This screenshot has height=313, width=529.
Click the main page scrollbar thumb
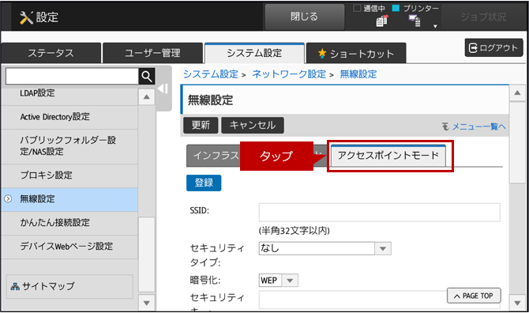[517, 143]
